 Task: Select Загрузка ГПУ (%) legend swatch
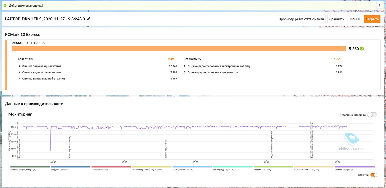point(111,167)
